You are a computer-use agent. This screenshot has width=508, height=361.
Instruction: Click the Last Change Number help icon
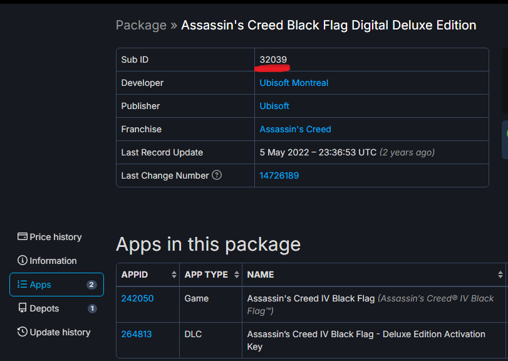(x=217, y=175)
